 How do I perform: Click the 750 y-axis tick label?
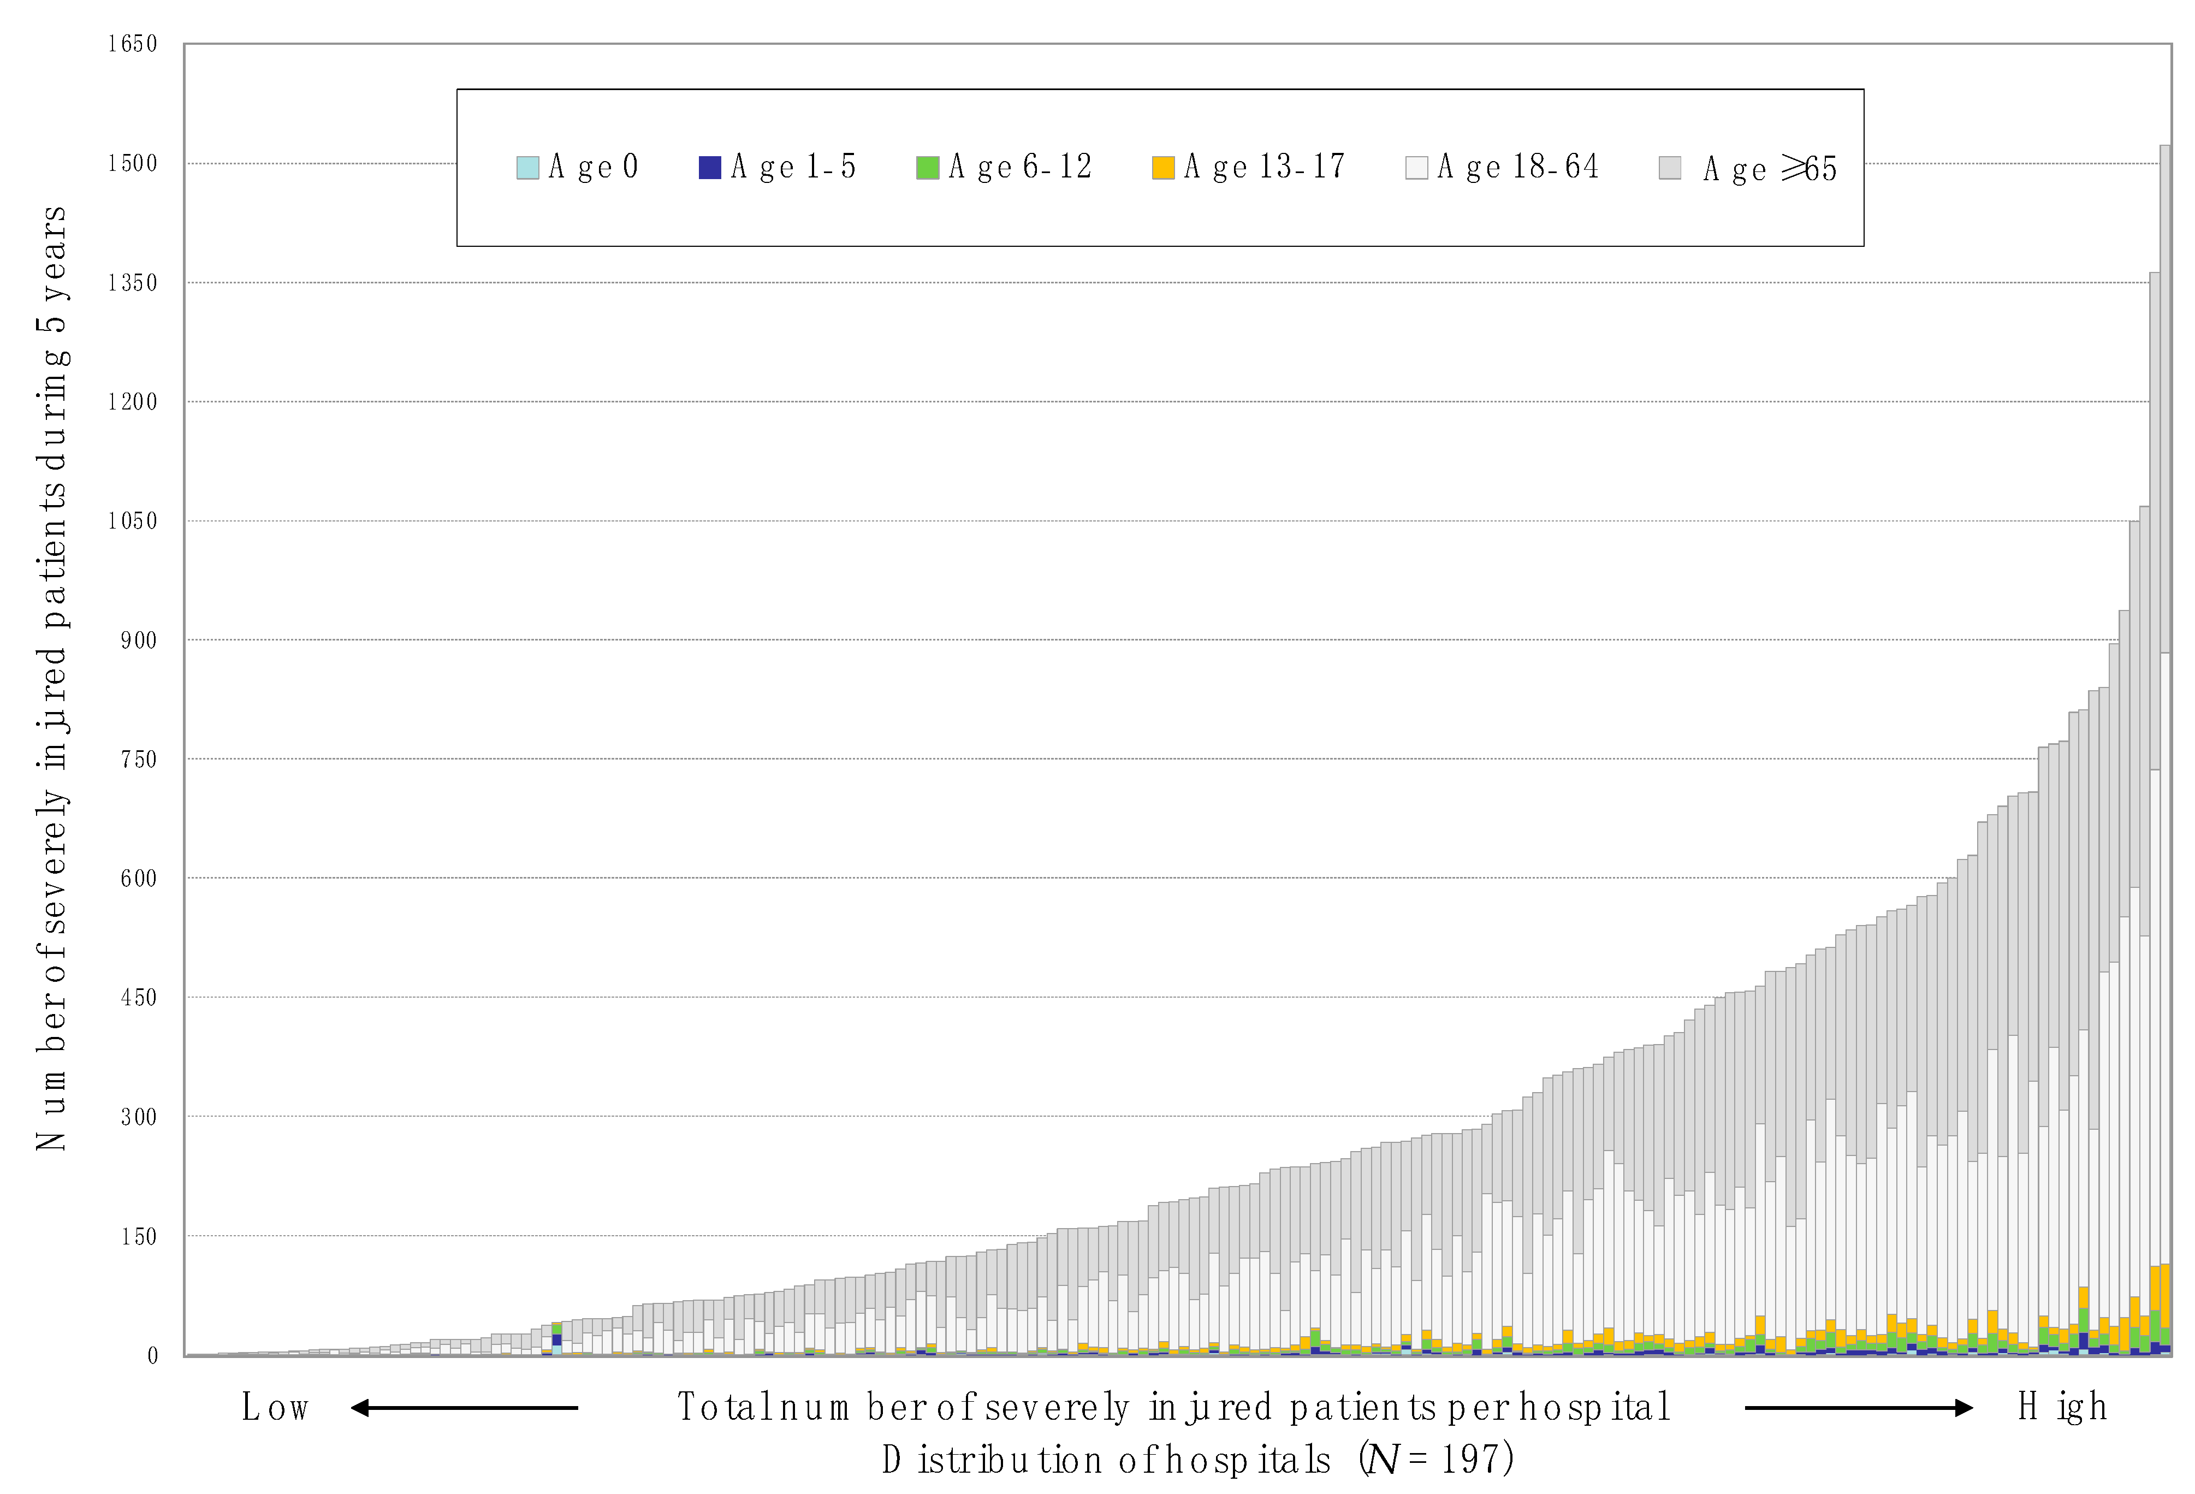tap(138, 759)
